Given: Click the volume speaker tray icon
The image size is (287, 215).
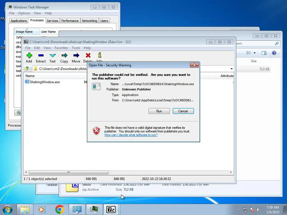Looking at the screenshot, I should click(x=258, y=210).
